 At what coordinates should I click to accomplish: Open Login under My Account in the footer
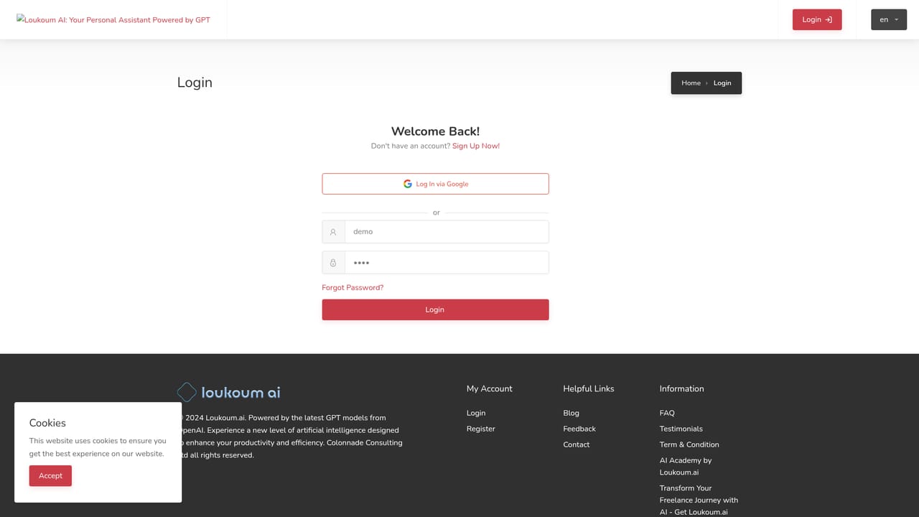[x=476, y=413]
